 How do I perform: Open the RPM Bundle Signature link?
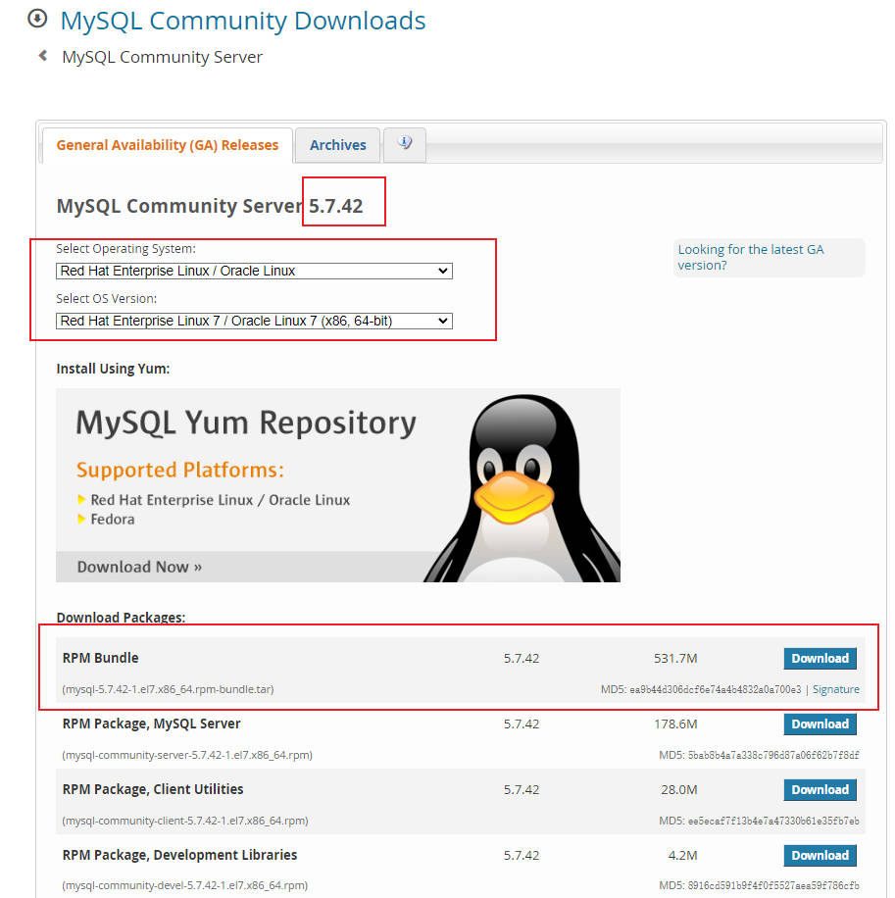coord(835,689)
